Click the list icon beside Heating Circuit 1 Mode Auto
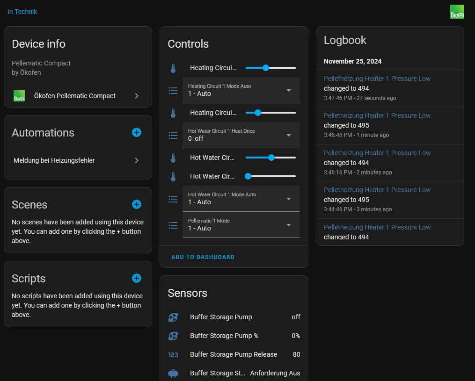The width and height of the screenshot is (475, 381). [173, 90]
